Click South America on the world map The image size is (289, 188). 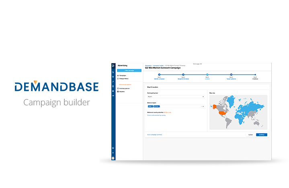228,122
